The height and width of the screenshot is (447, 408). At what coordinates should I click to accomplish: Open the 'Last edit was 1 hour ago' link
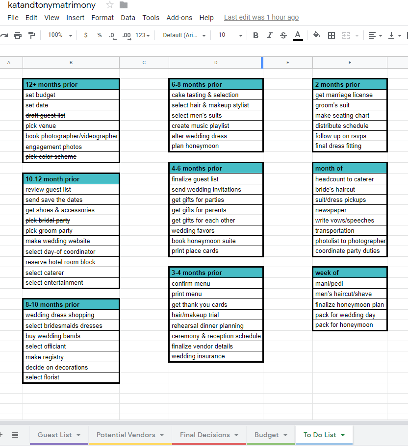click(261, 17)
